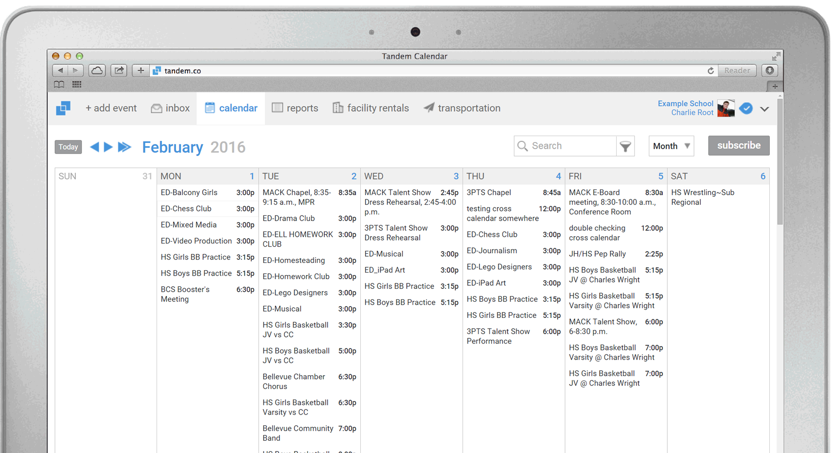Reload the page using the browser refresh icon
Screen dimensions: 834x453
(710, 70)
